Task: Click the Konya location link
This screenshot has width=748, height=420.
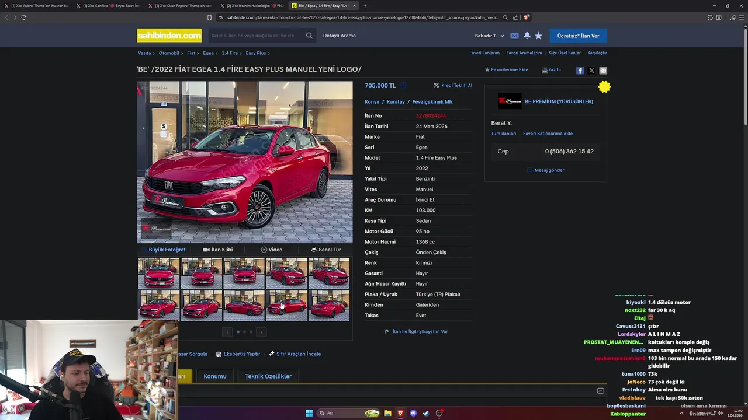Action: pyautogui.click(x=372, y=102)
